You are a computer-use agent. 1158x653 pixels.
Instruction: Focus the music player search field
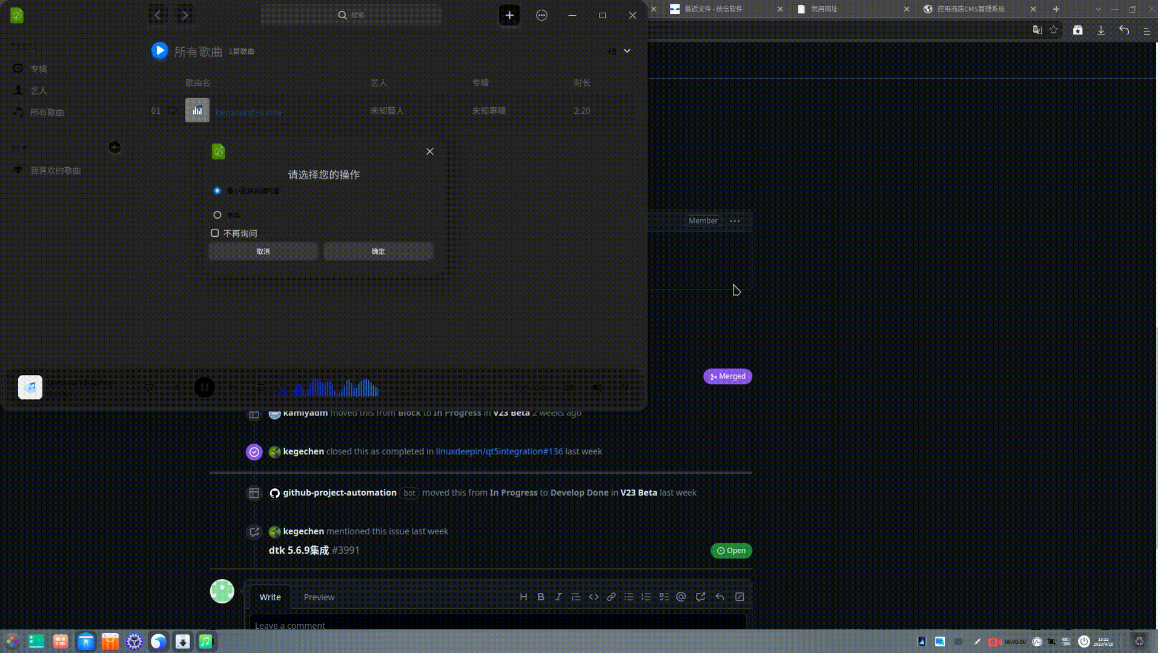point(351,15)
